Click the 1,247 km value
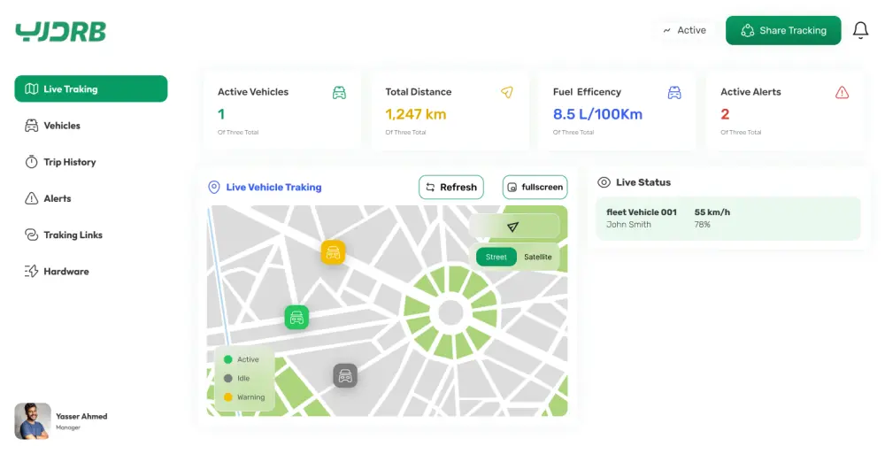The width and height of the screenshot is (885, 454). (415, 114)
